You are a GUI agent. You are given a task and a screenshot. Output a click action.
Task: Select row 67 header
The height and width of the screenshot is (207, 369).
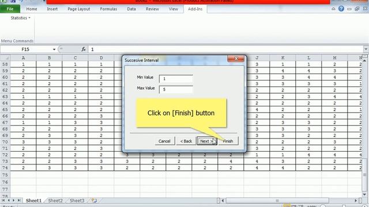pos(5,122)
